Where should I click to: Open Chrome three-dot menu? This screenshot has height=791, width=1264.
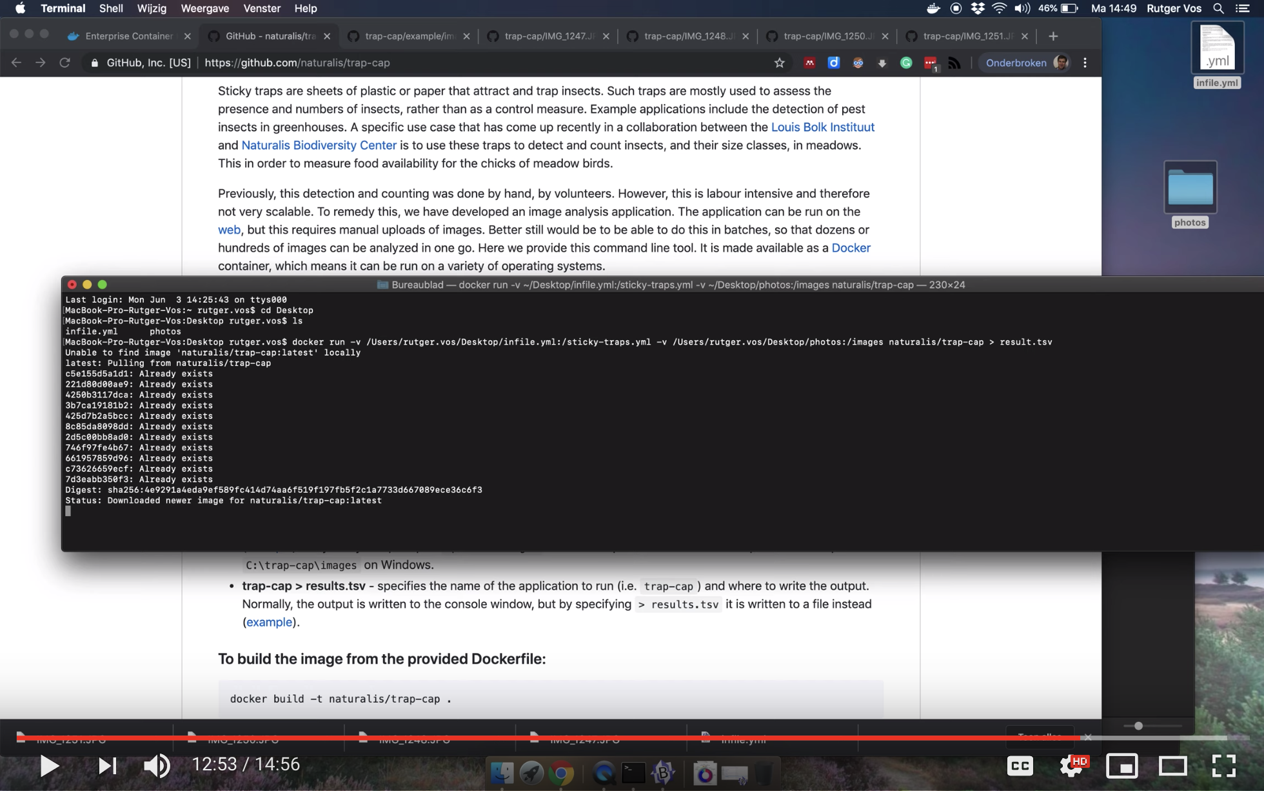point(1085,63)
